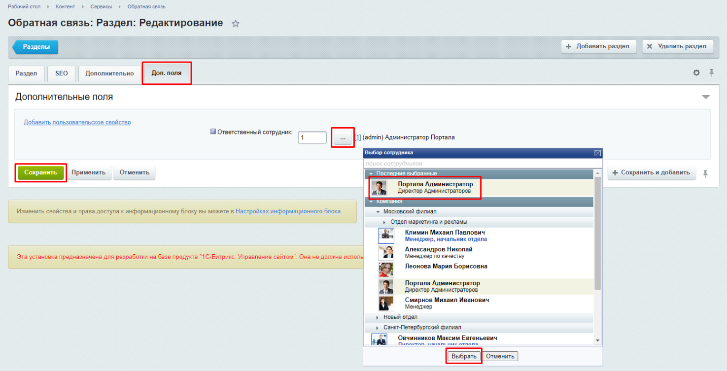This screenshot has width=727, height=371.
Task: Click Применить button
Action: tap(88, 172)
